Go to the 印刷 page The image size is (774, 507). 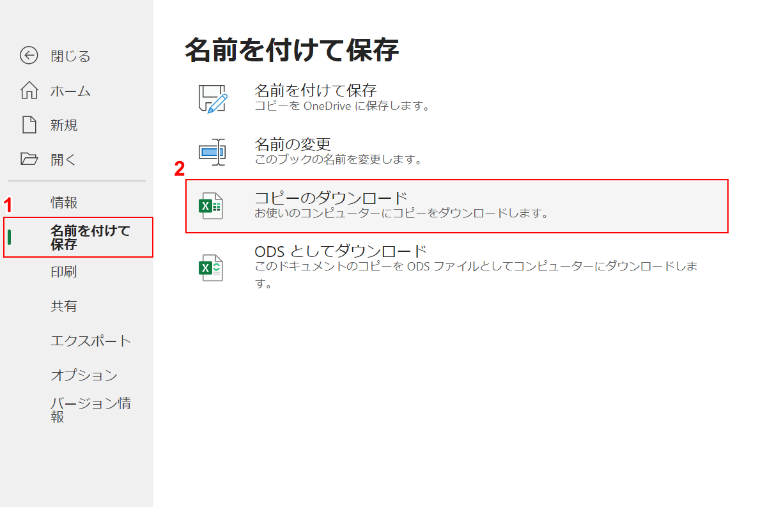(64, 272)
